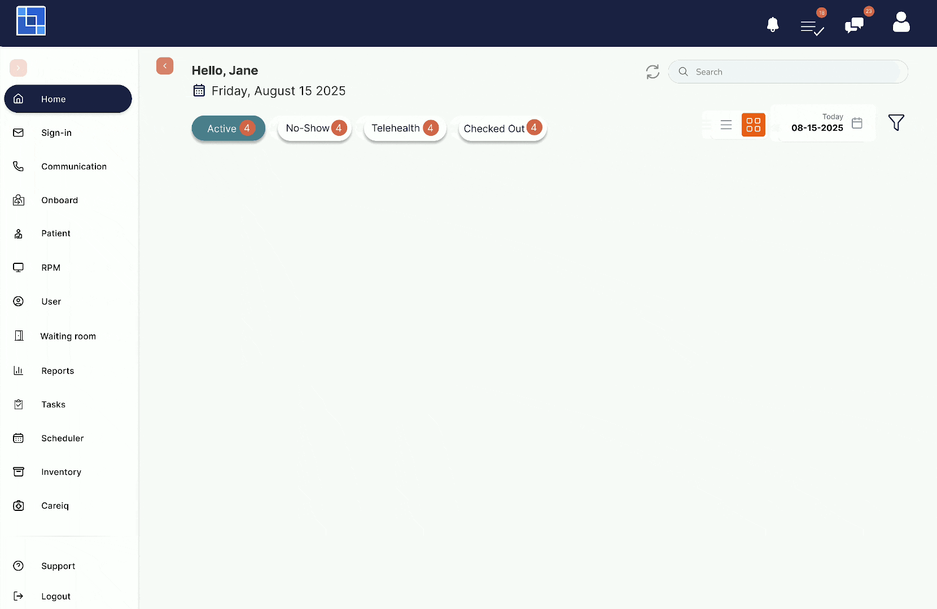
Task: Open the filter funnel icon
Action: pyautogui.click(x=896, y=122)
